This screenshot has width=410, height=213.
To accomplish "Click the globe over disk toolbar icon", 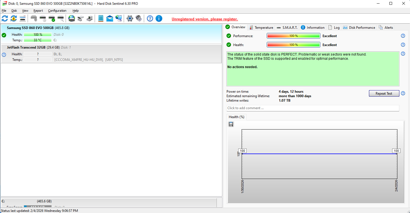I will (x=72, y=18).
